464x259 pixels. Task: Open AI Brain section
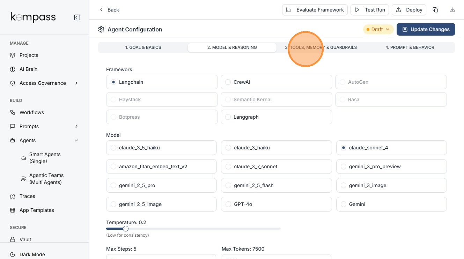click(28, 69)
